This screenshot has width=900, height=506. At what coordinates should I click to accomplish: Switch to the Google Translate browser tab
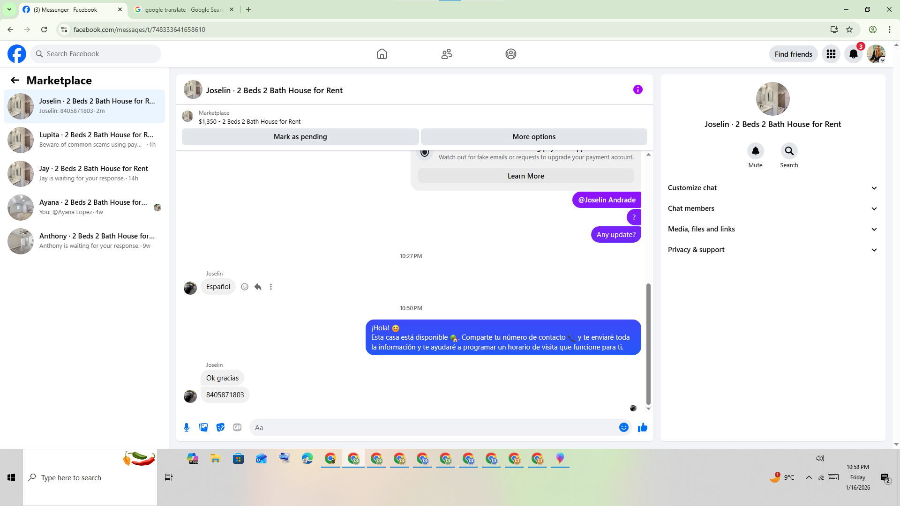[x=183, y=9]
